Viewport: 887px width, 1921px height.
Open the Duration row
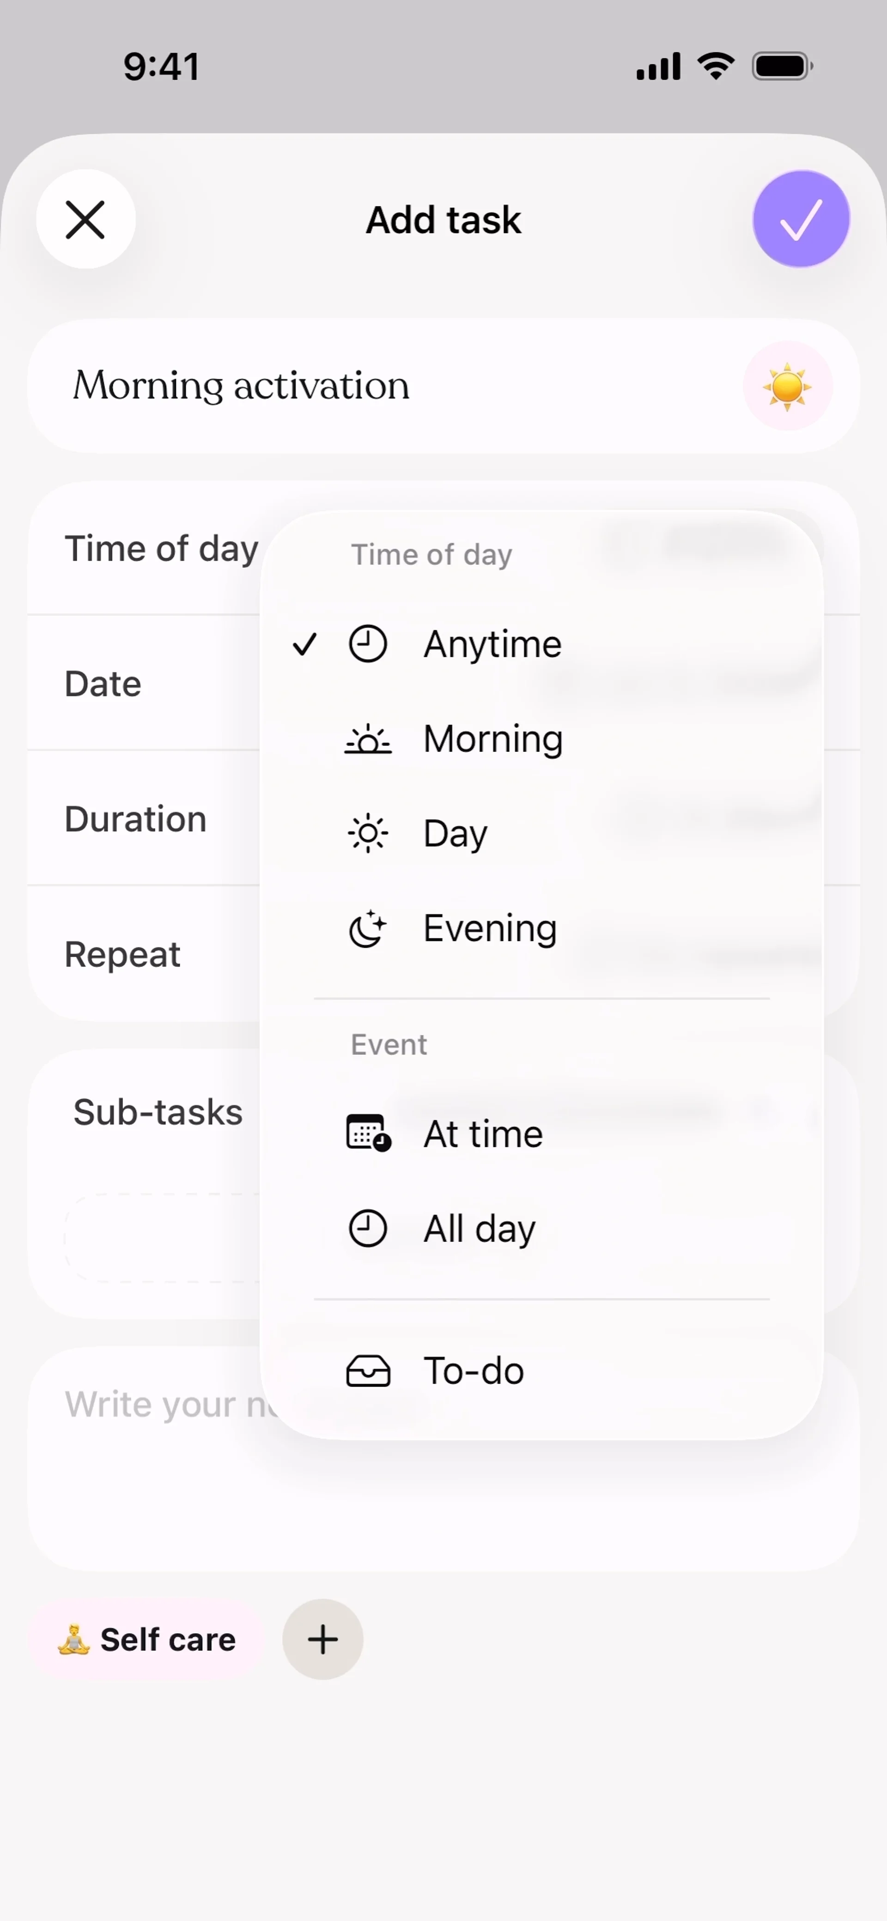(x=135, y=819)
